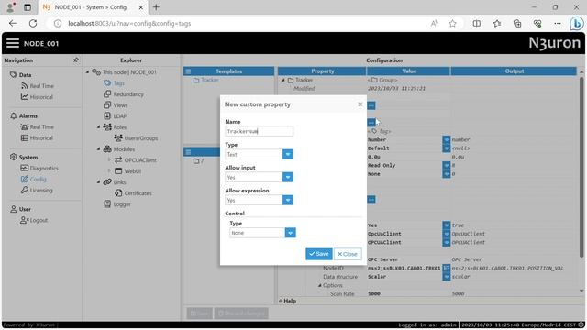Click the Property column header
Viewport: 587px width, 330px height.
click(322, 71)
